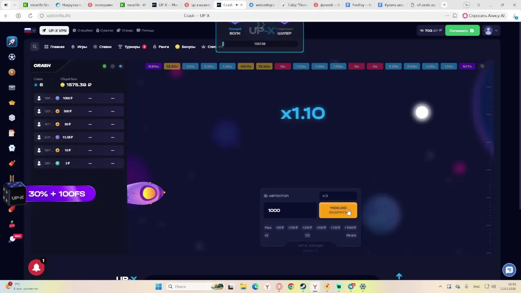Open the round history clock icon
This screenshot has width=521, height=293.
pyautogui.click(x=482, y=66)
